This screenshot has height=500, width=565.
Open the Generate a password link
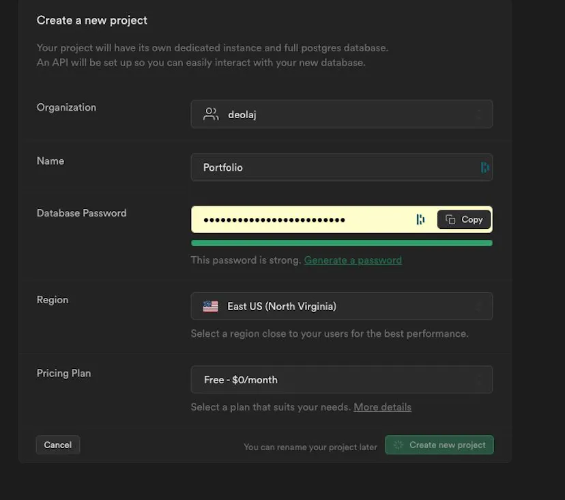353,260
